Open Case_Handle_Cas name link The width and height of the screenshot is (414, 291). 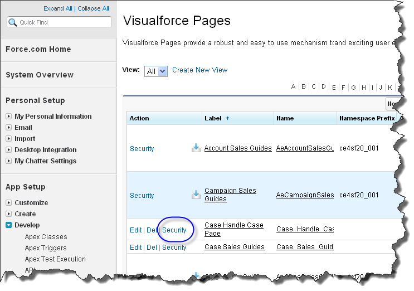[305, 229]
